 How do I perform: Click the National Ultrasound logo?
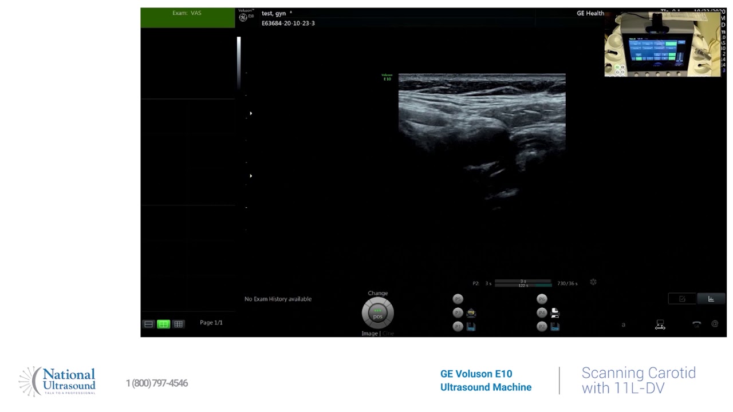[x=57, y=382]
